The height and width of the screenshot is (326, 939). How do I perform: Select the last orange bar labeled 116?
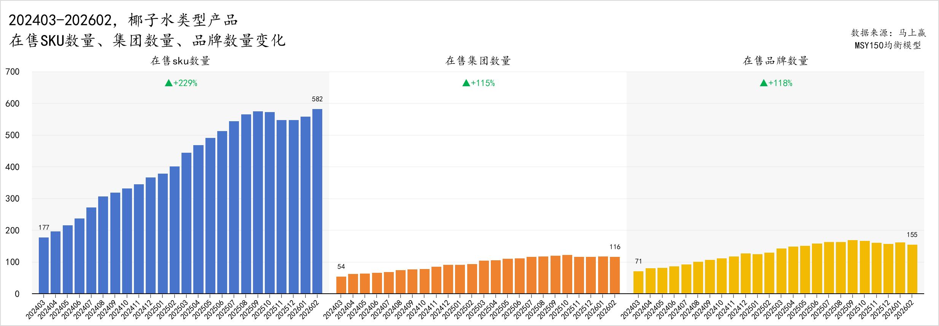point(615,275)
